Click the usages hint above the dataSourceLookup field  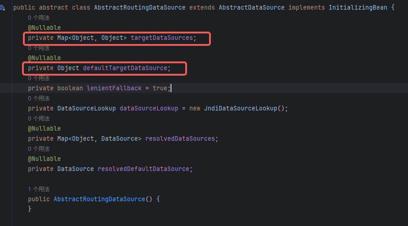(x=39, y=98)
